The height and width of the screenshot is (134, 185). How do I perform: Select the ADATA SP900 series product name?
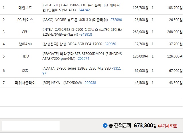76,68
